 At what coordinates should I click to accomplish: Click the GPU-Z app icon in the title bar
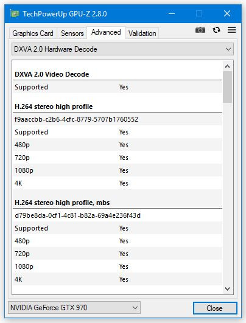coord(15,14)
